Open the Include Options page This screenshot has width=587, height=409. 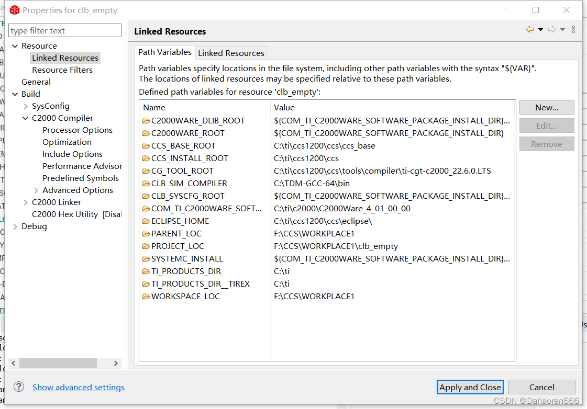pos(72,154)
